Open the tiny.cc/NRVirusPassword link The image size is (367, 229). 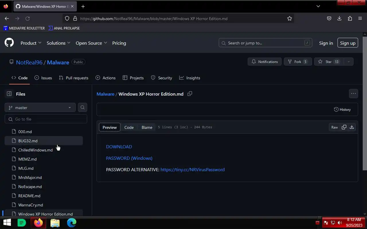point(193,169)
